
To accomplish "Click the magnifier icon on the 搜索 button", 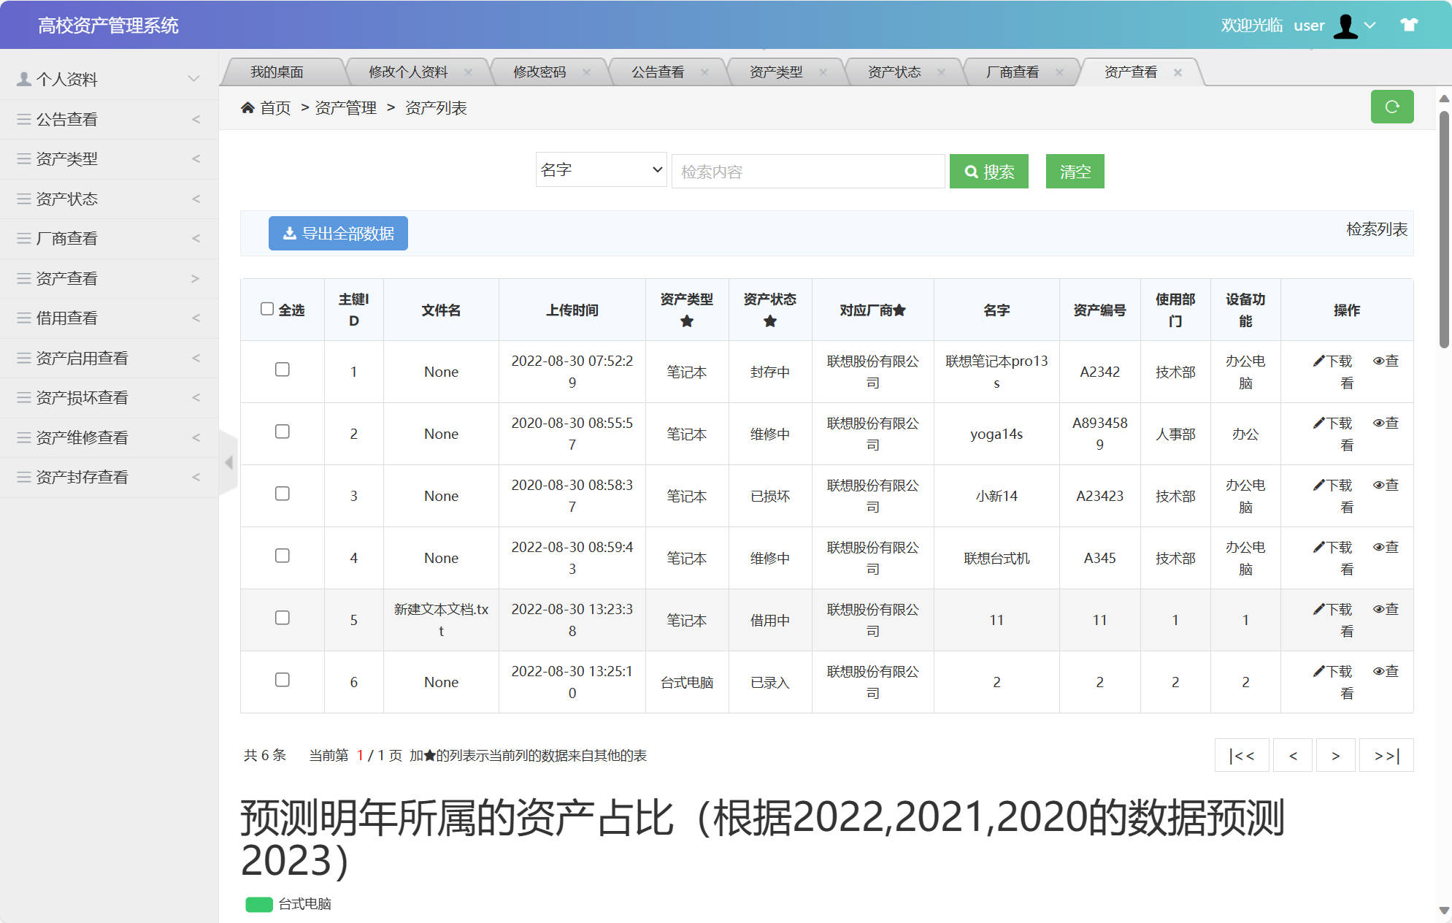I will point(971,171).
